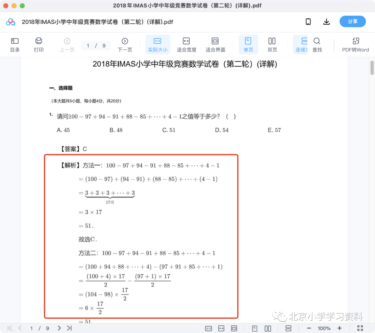Click the '= 3 × 17' equation line
375x333 pixels.
90,212
